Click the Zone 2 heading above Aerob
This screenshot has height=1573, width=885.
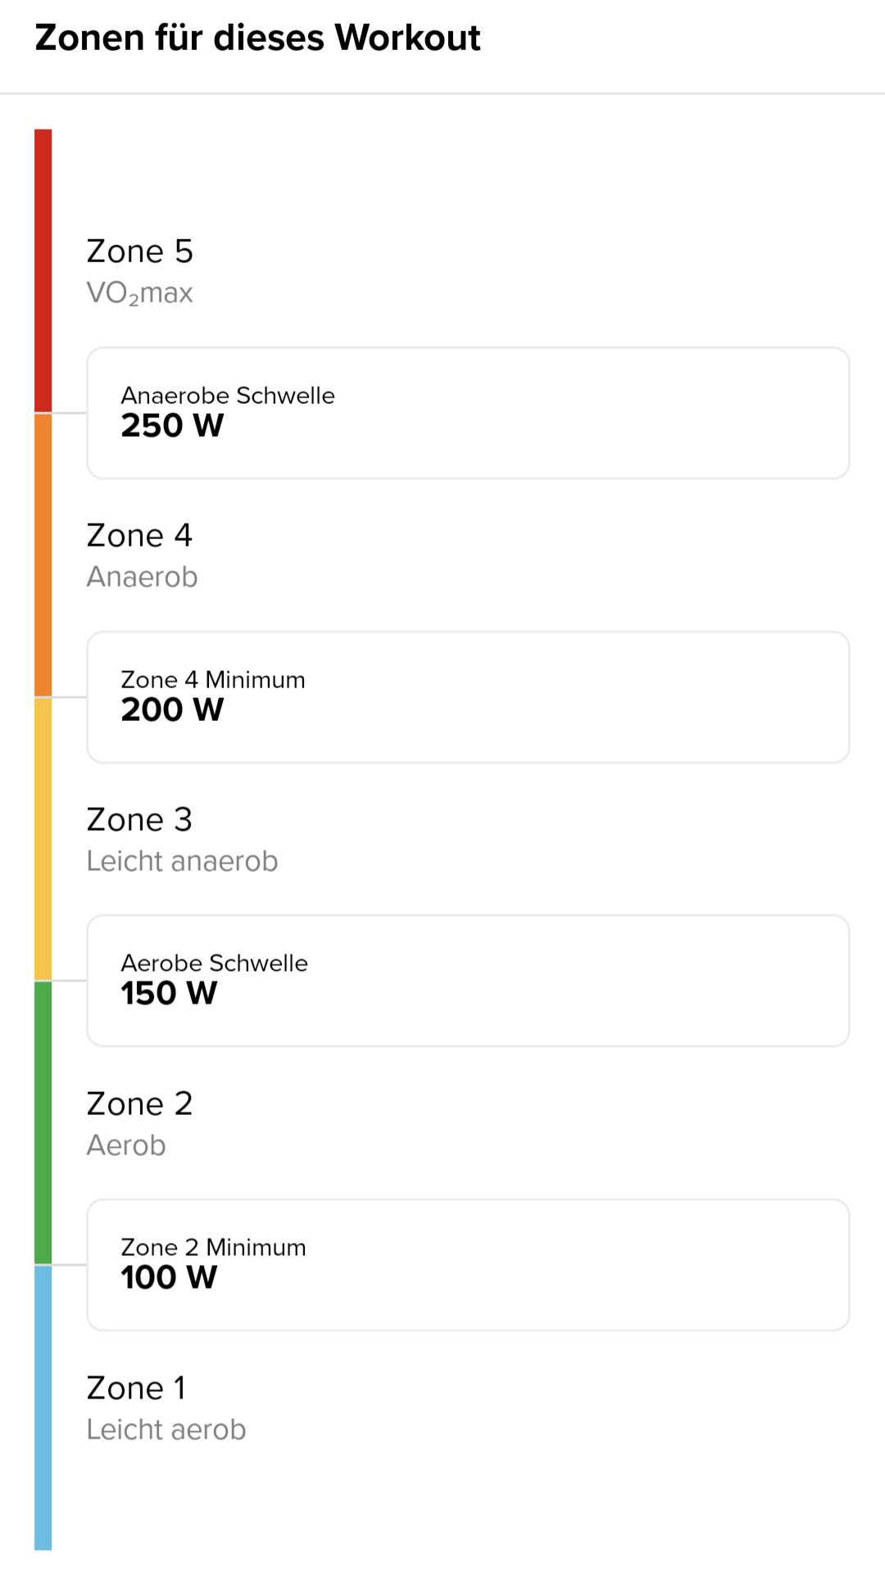pyautogui.click(x=139, y=1104)
